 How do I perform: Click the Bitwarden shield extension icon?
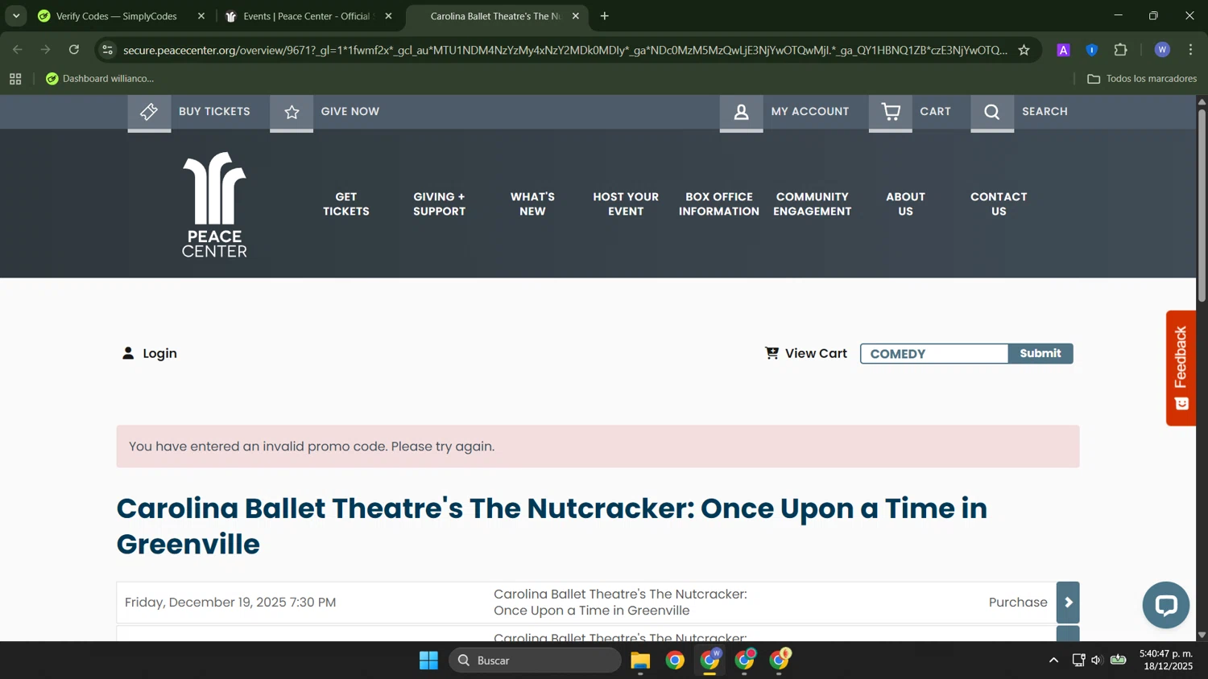coord(1091,50)
